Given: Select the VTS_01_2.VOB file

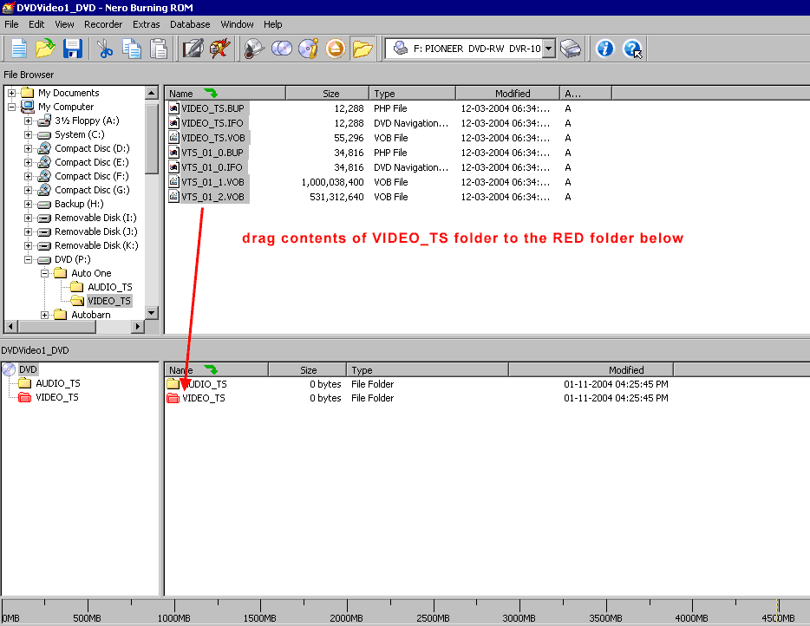Looking at the screenshot, I should coord(212,197).
